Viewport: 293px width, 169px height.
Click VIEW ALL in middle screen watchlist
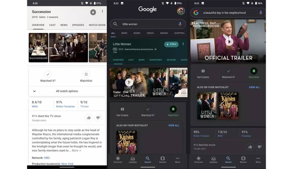174,125
